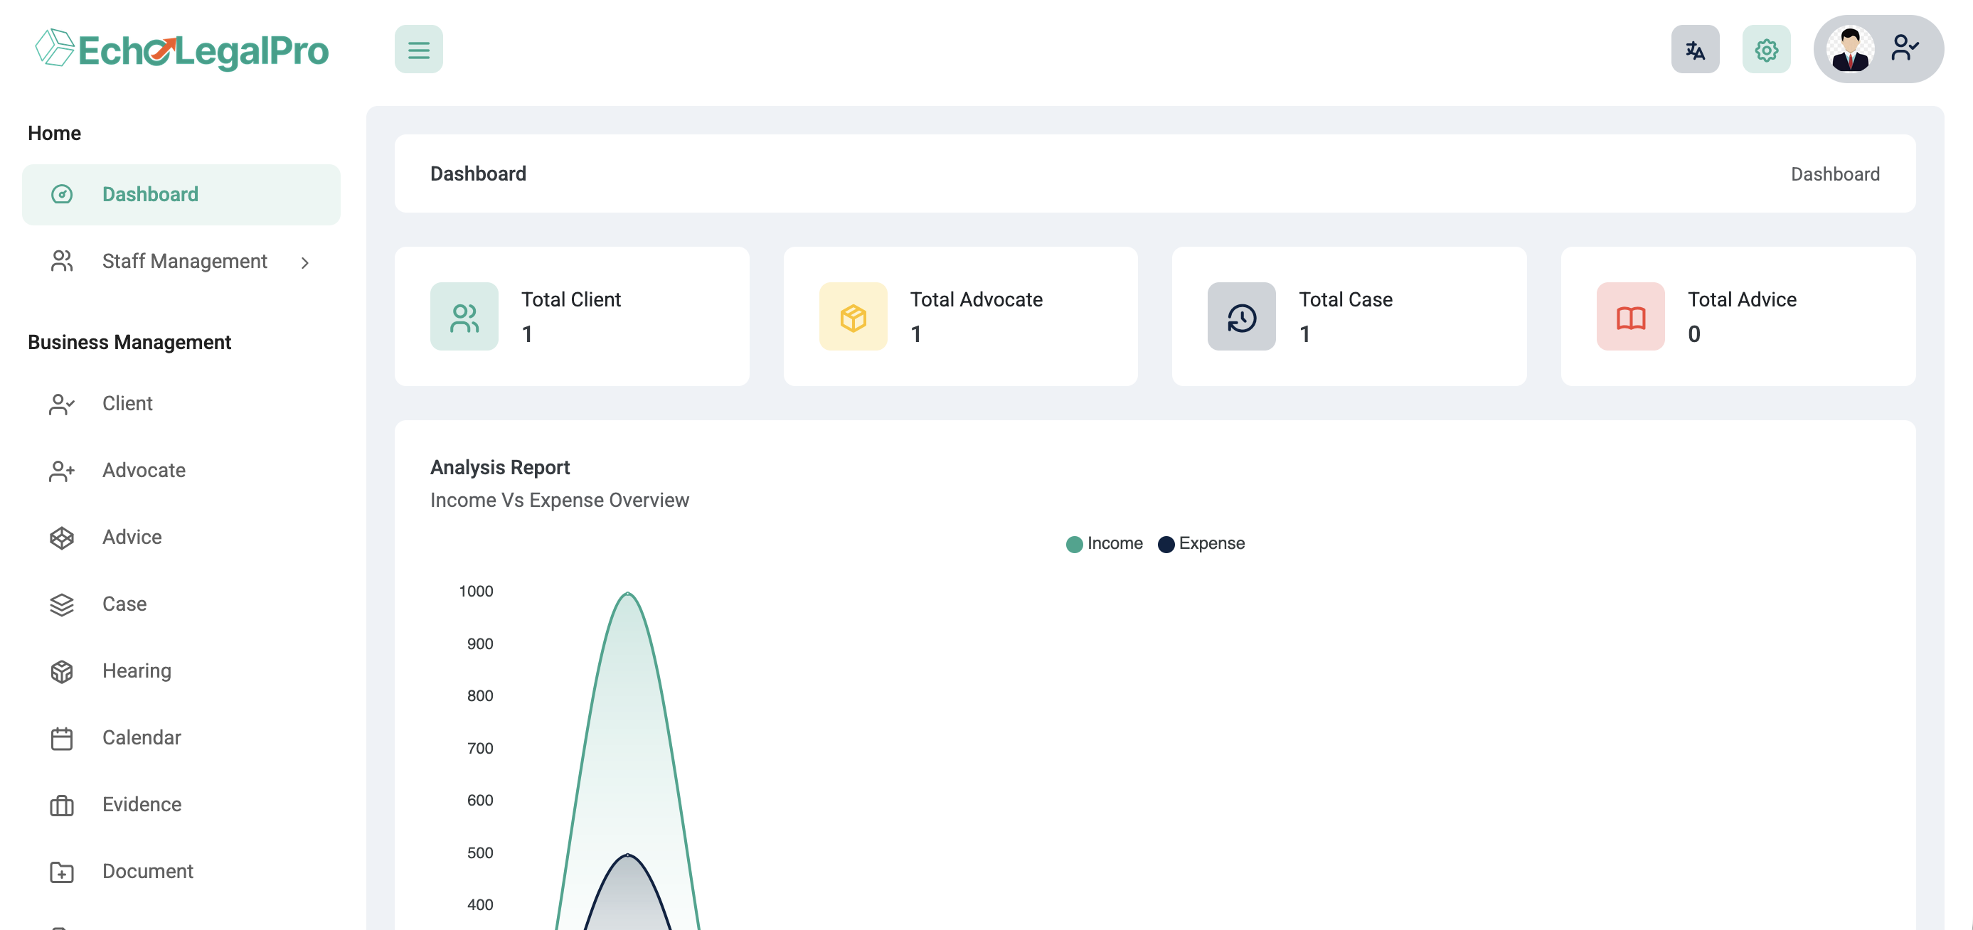Click the Dashboard breadcrumb link
Screen dimensions: 1973x930
[1834, 173]
